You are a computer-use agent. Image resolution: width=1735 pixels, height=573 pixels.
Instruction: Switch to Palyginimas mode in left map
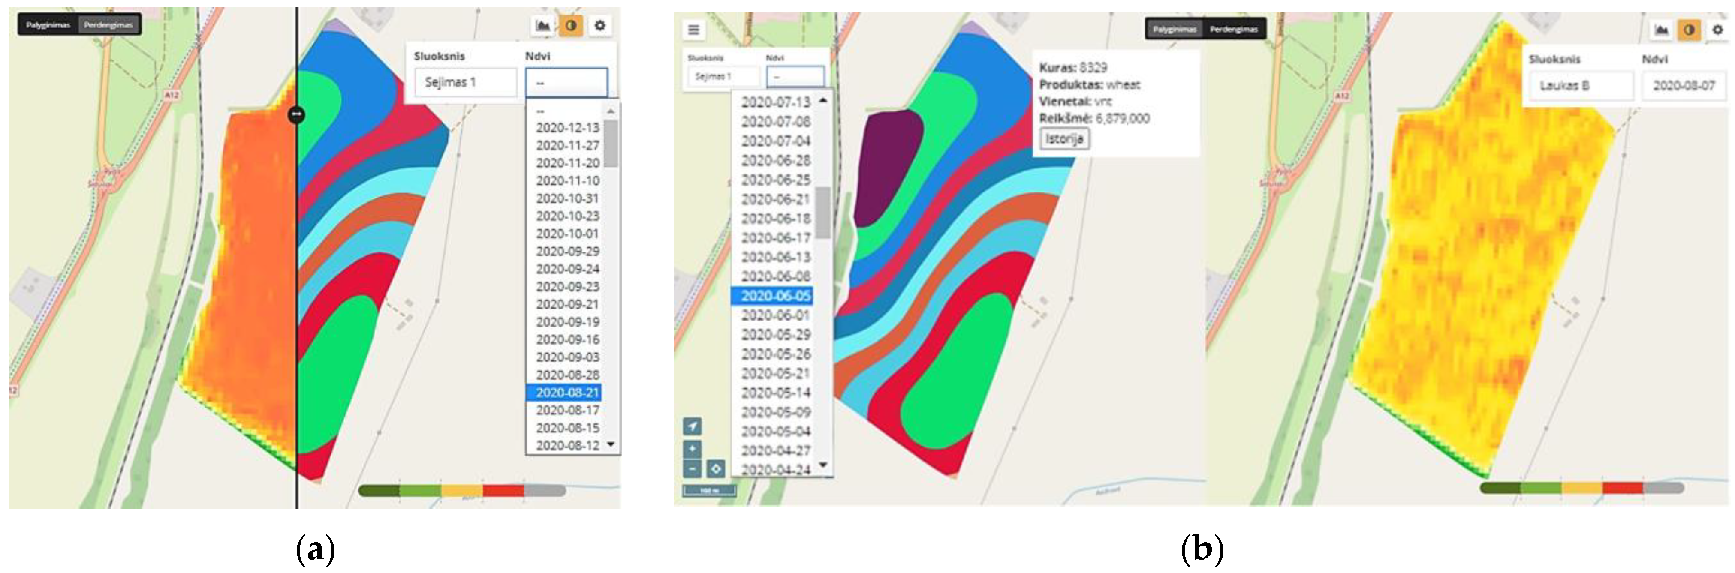(48, 25)
